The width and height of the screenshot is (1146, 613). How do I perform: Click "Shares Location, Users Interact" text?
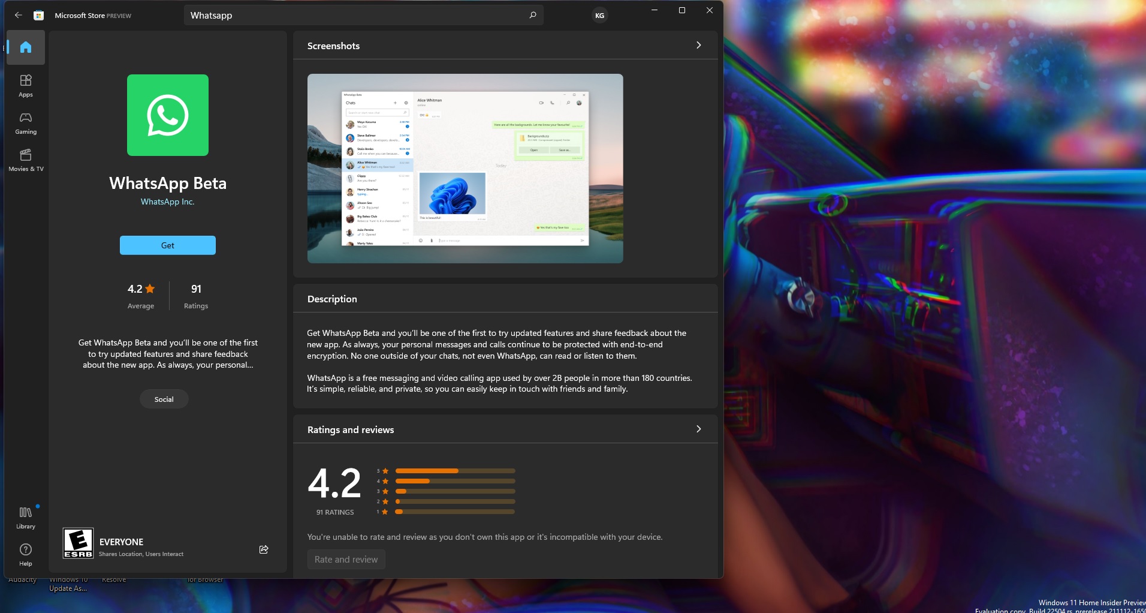pyautogui.click(x=141, y=554)
